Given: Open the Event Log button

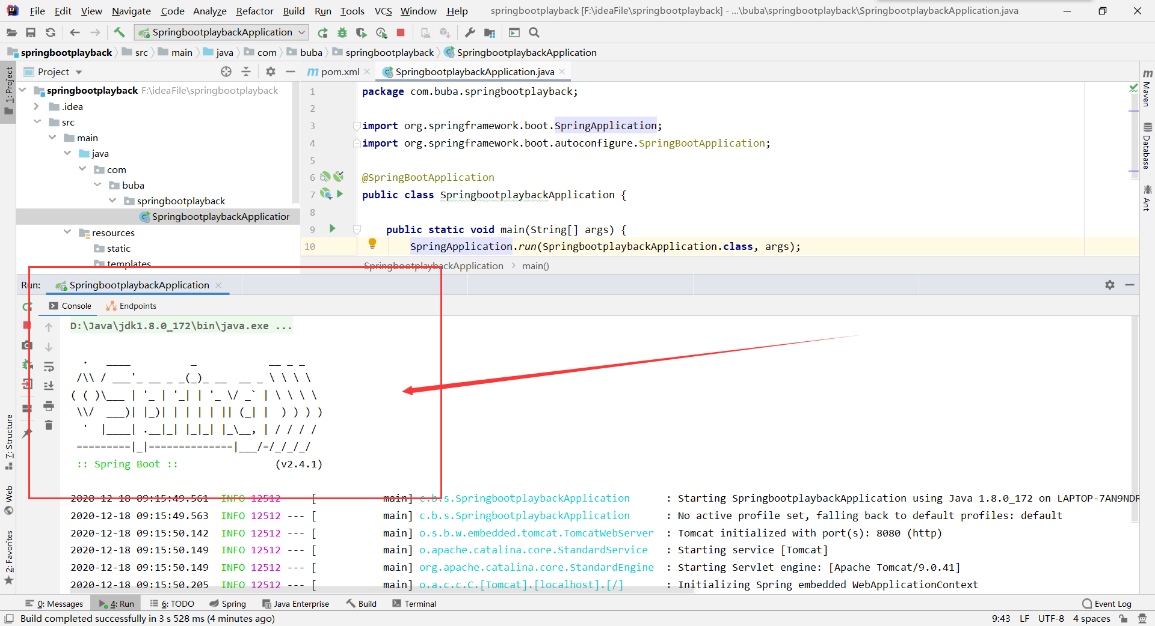Looking at the screenshot, I should click(x=1107, y=604).
